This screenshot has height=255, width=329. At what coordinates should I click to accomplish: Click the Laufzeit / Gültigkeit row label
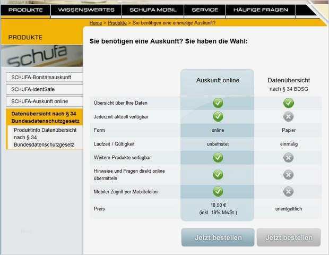coord(114,144)
